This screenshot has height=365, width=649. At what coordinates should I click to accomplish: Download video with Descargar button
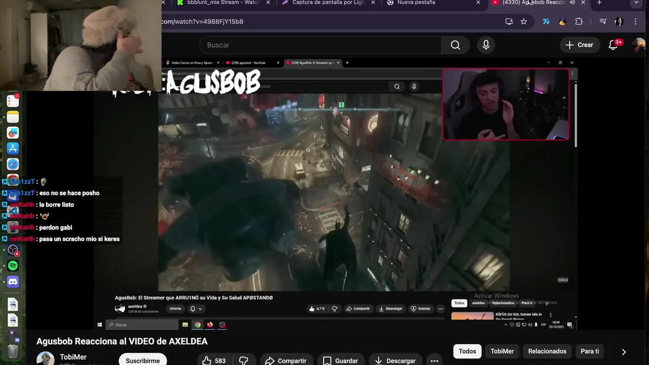point(395,360)
